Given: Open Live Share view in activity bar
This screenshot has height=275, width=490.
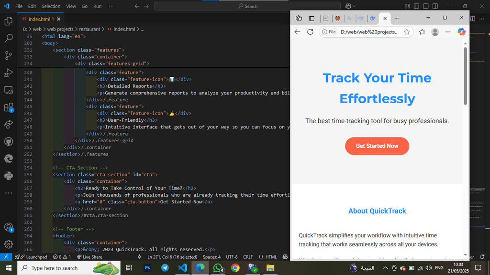Looking at the screenshot, I should (9, 125).
